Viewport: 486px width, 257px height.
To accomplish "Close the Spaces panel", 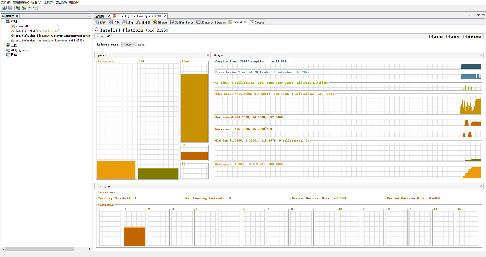I will click(208, 55).
